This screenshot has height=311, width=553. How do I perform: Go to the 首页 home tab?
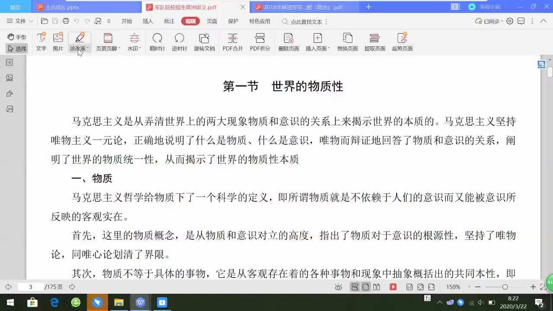click(x=15, y=7)
